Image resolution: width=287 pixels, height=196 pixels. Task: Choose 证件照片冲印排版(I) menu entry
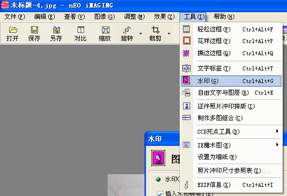[x=231, y=106]
